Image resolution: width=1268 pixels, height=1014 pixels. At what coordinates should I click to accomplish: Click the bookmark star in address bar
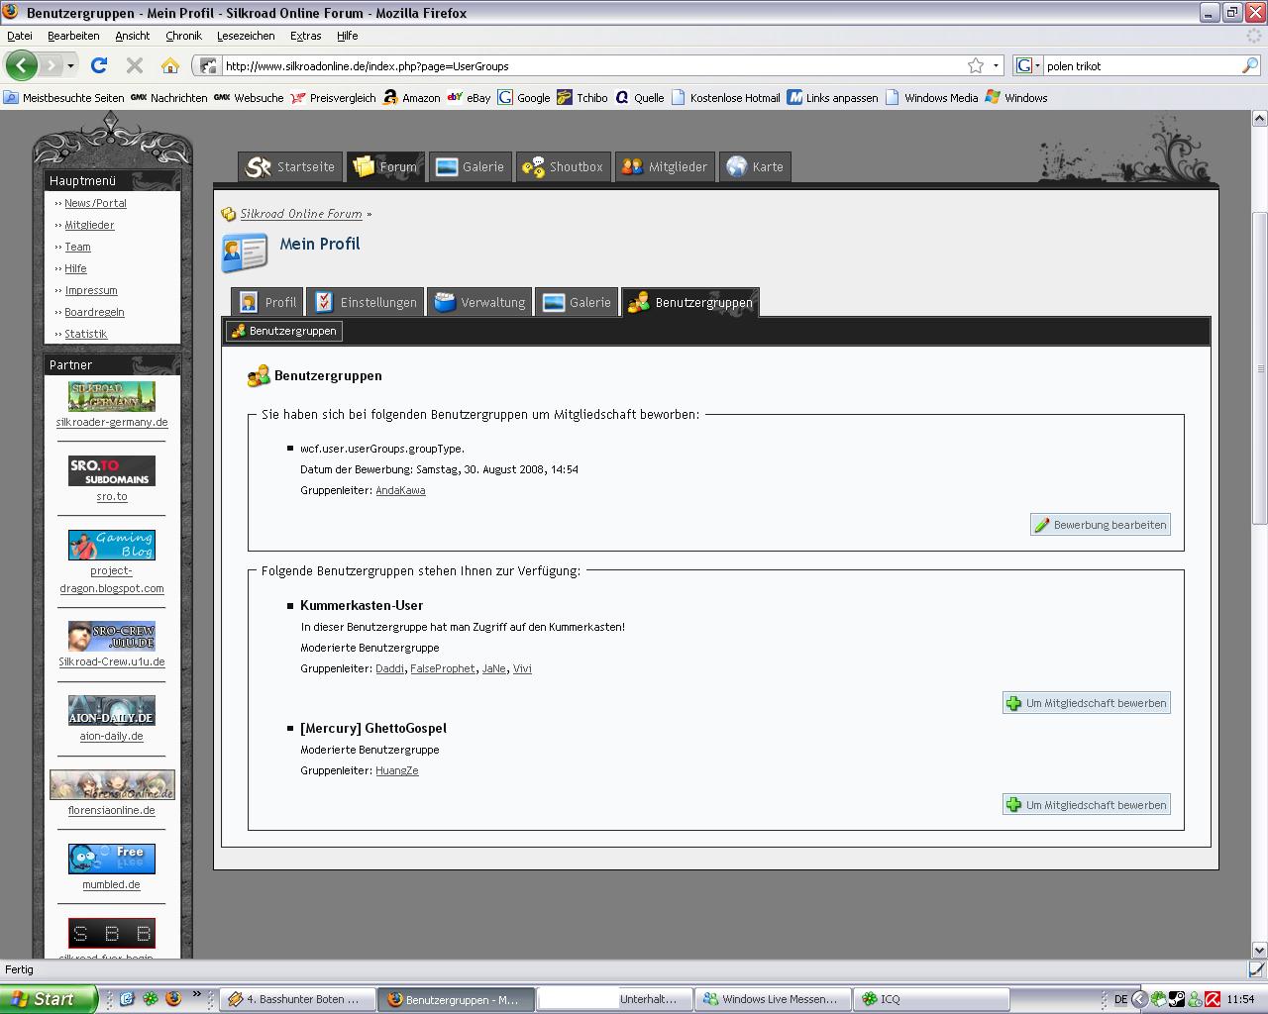976,66
